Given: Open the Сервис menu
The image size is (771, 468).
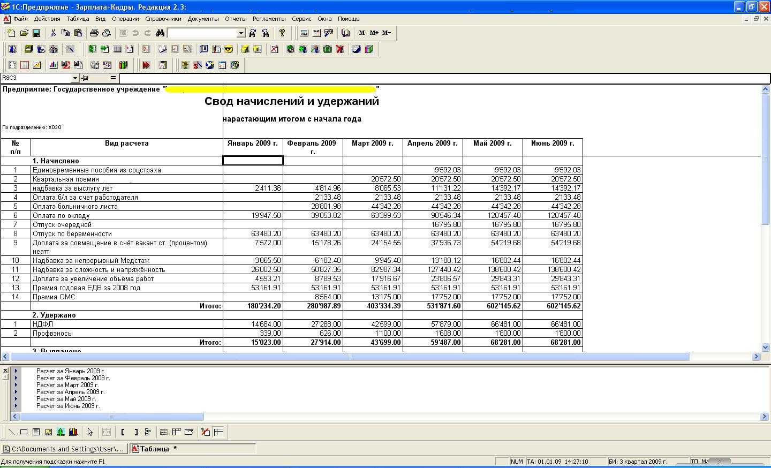Looking at the screenshot, I should pyautogui.click(x=301, y=19).
